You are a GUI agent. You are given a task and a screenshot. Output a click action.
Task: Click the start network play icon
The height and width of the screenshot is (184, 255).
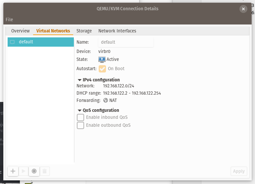point(24,171)
